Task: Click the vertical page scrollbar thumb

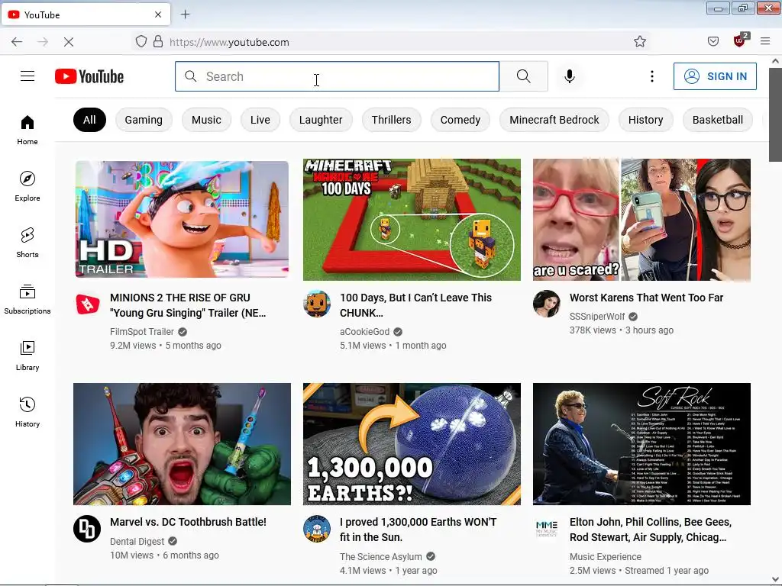Action: point(776,114)
